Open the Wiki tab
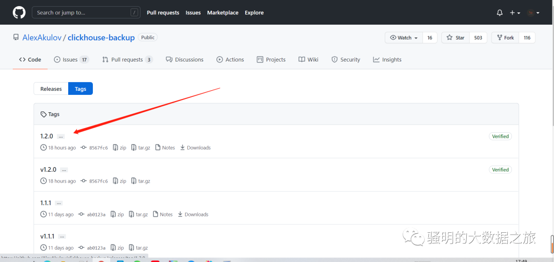Image resolution: width=554 pixels, height=262 pixels. 308,59
